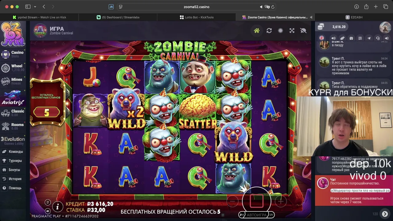The height and width of the screenshot is (221, 393).
Task: Switch to yqnlxd Stream Kick tab
Action: [39, 17]
